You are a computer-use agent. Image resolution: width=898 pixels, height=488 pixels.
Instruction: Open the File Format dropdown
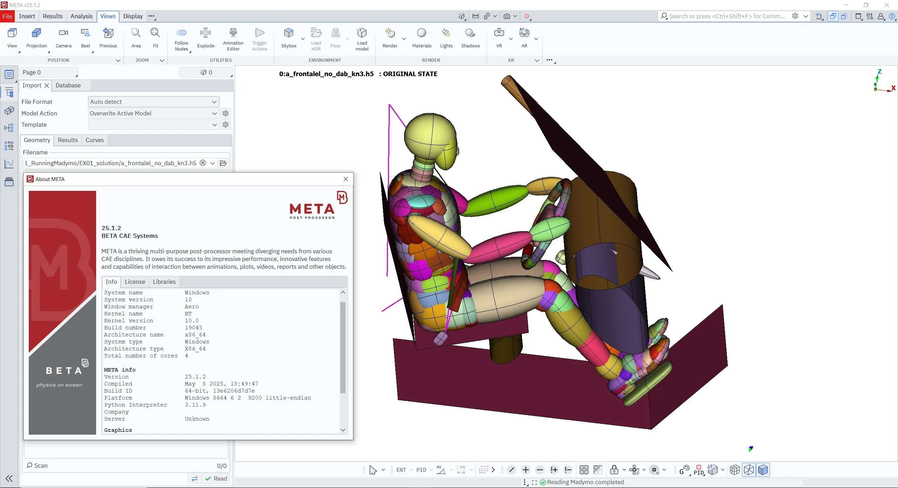pyautogui.click(x=154, y=102)
